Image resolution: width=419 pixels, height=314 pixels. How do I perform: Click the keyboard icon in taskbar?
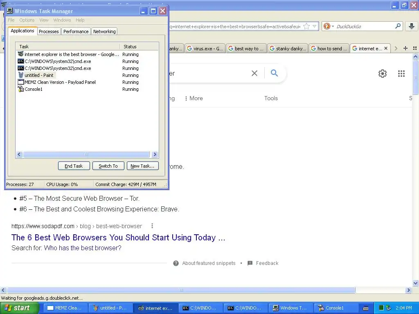366,308
